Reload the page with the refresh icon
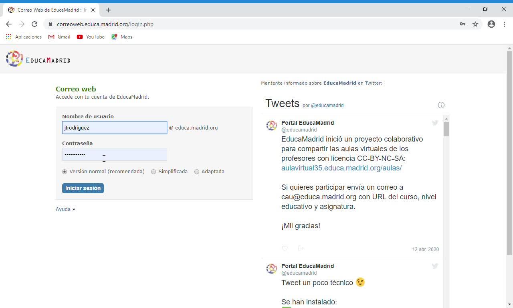Screen dimensions: 513x308 point(34,24)
